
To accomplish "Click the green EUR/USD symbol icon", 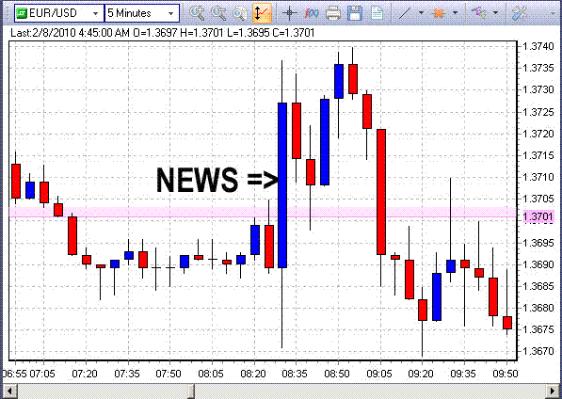I will (22, 13).
